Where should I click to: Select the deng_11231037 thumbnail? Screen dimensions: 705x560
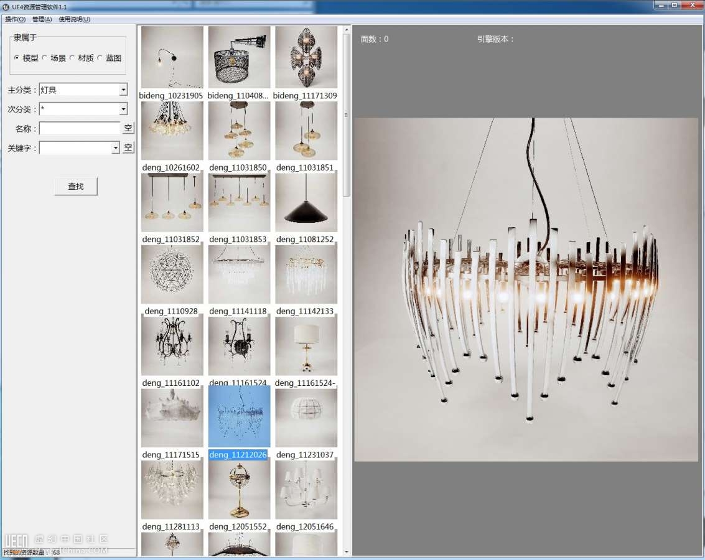point(306,418)
